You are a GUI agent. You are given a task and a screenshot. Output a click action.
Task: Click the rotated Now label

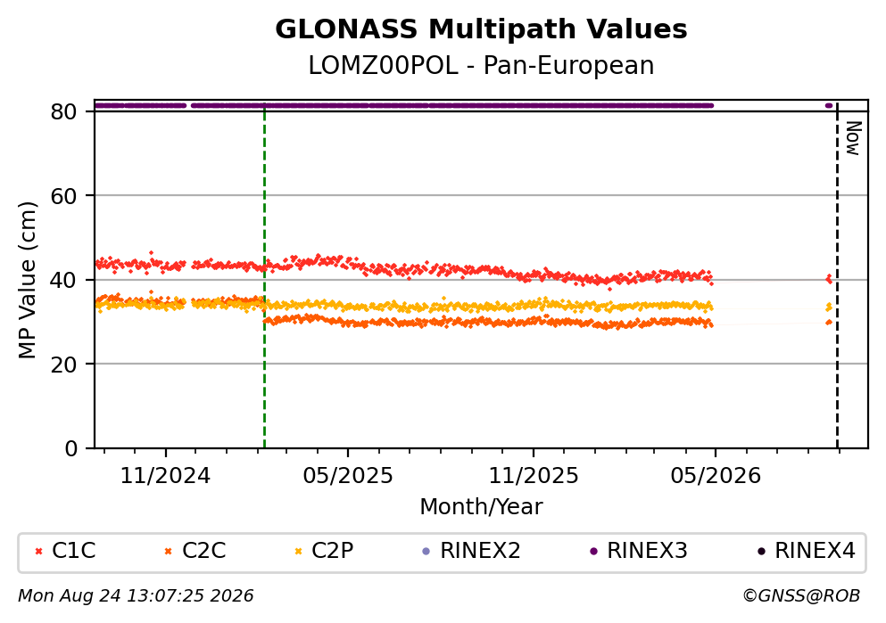coord(853,138)
